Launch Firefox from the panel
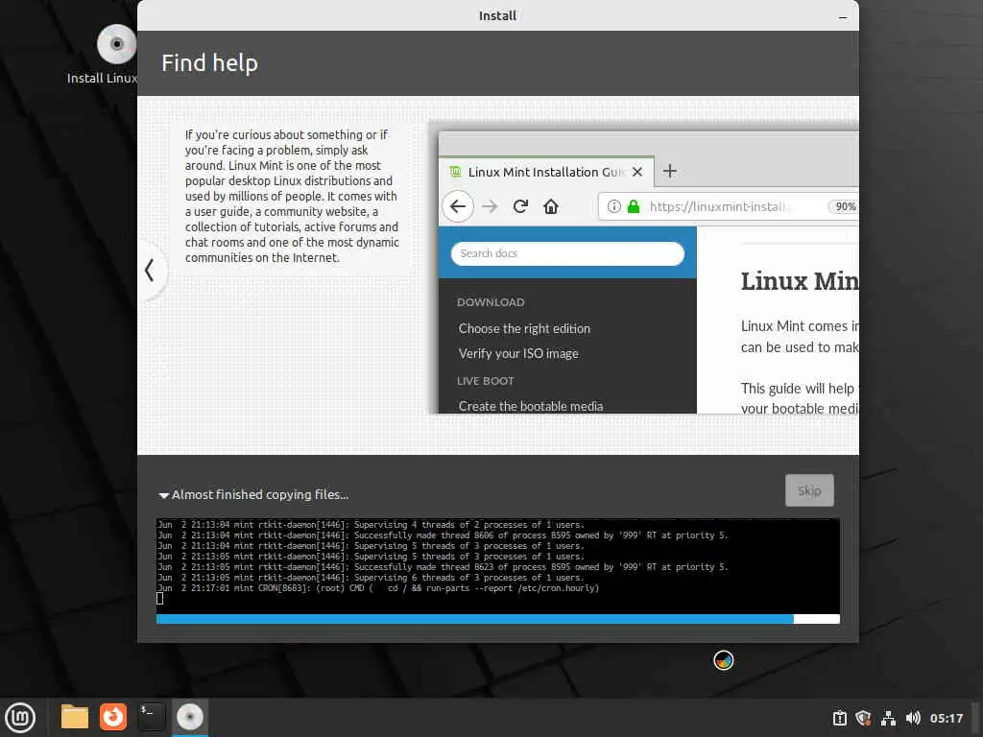The width and height of the screenshot is (983, 737). coord(113,717)
